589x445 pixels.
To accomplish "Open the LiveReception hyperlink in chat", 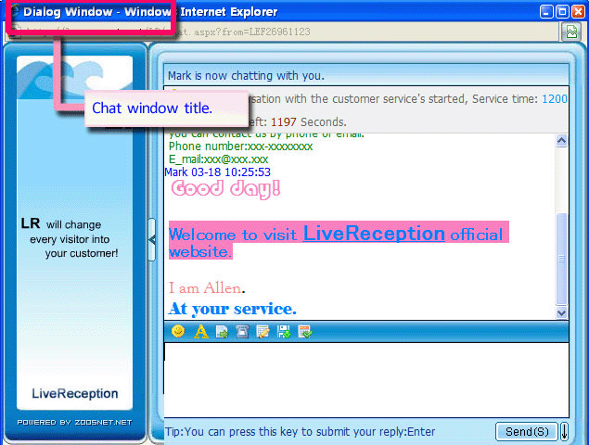I will tap(374, 234).
